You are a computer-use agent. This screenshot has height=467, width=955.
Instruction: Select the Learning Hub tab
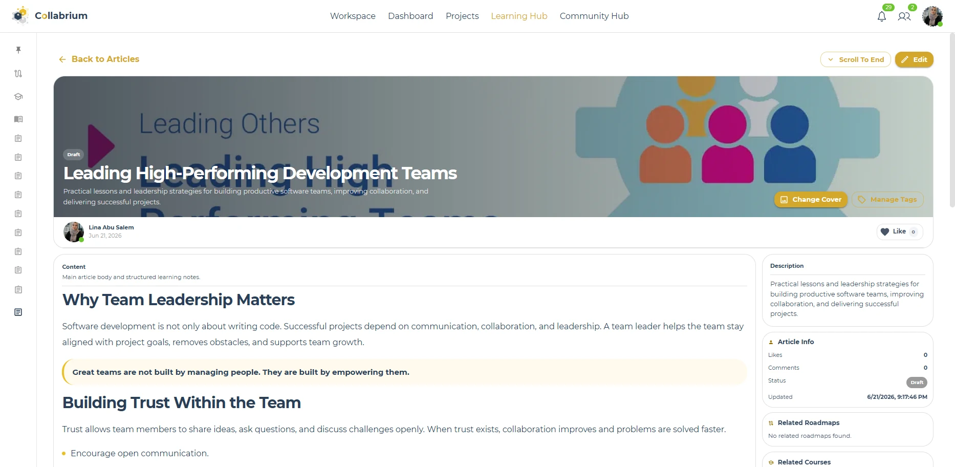pyautogui.click(x=519, y=16)
